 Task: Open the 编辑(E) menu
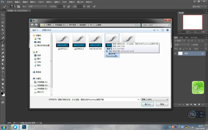[17, 2]
